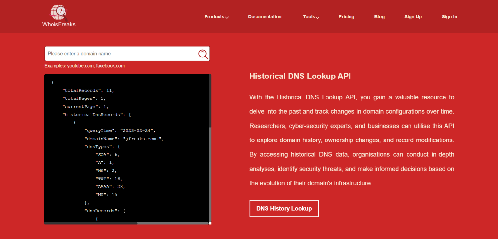The image size is (498, 239).
Task: Click the magnifying glass search icon
Action: click(203, 54)
